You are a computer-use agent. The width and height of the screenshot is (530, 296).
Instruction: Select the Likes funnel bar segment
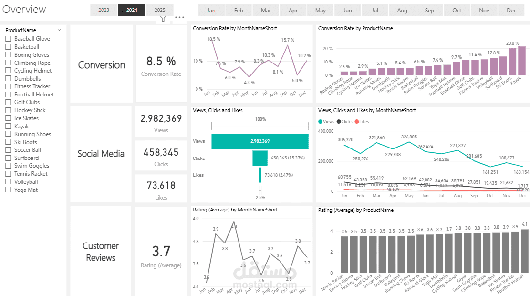(260, 175)
